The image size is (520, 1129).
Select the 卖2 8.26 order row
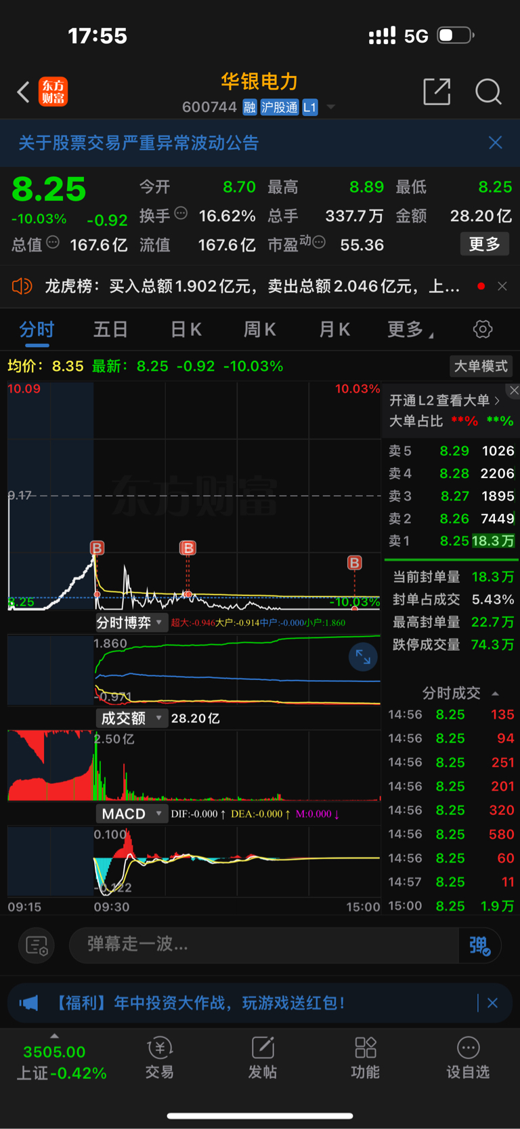[x=452, y=519]
